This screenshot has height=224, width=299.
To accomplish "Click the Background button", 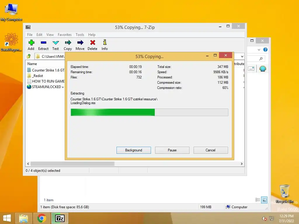I will tap(134, 150).
